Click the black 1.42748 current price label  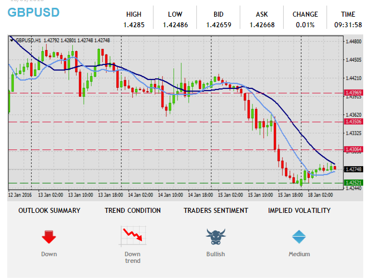(353, 170)
